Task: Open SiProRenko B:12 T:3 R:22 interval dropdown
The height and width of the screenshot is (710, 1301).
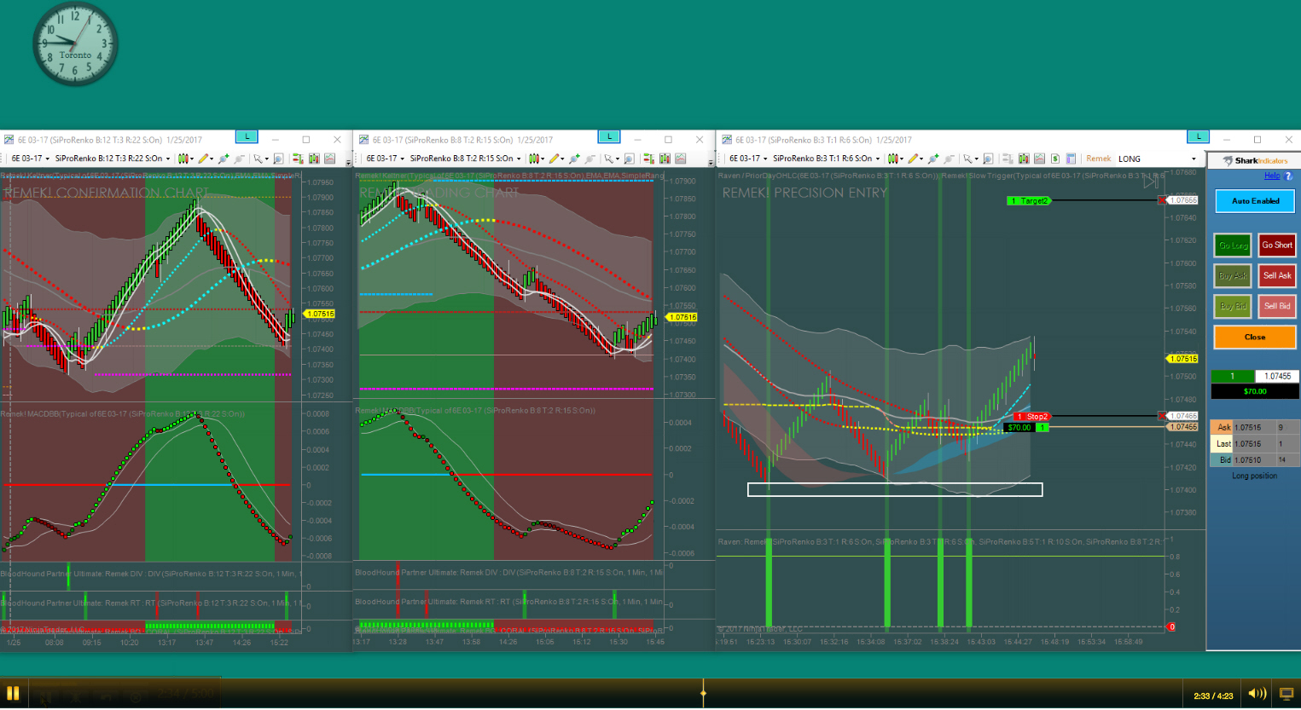Action: pyautogui.click(x=113, y=159)
